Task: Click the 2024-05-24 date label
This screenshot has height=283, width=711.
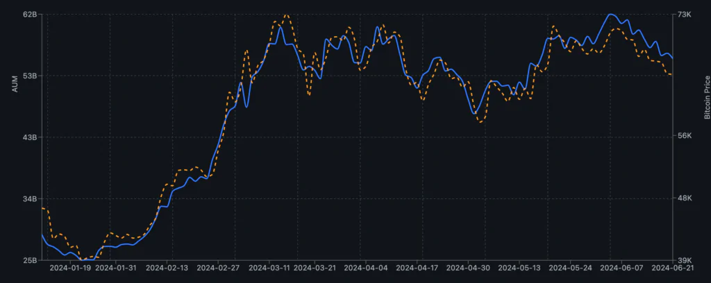Action: click(x=571, y=267)
